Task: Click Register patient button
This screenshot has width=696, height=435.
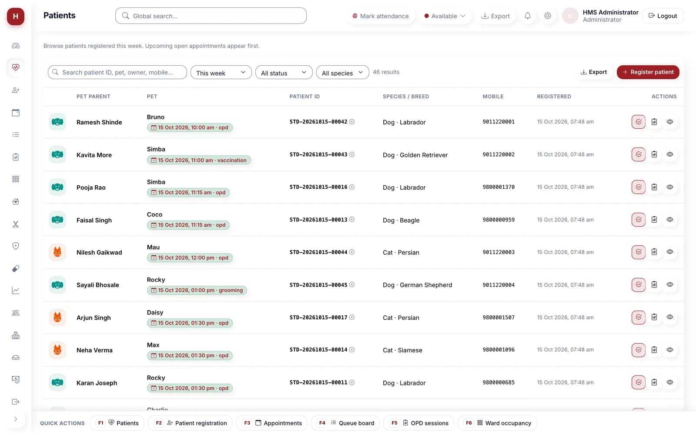Action: [648, 72]
